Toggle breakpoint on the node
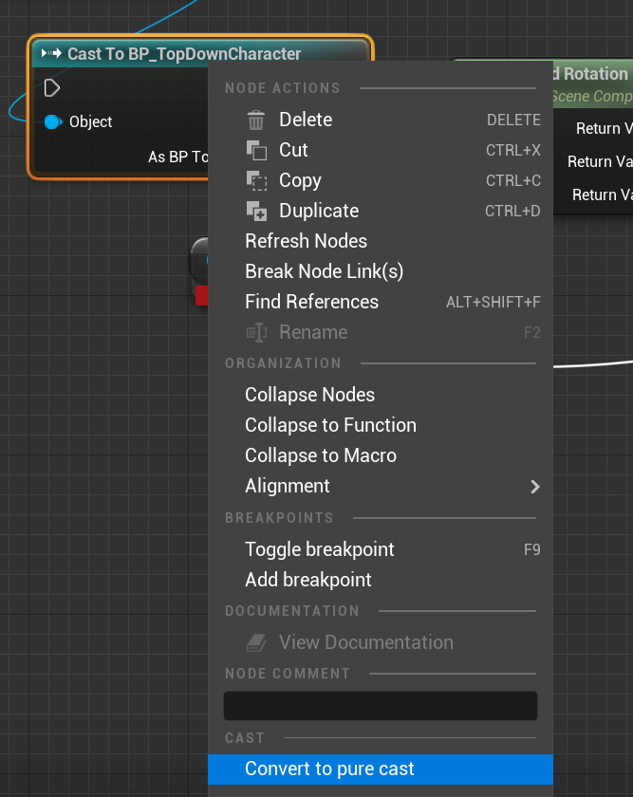 (x=319, y=549)
